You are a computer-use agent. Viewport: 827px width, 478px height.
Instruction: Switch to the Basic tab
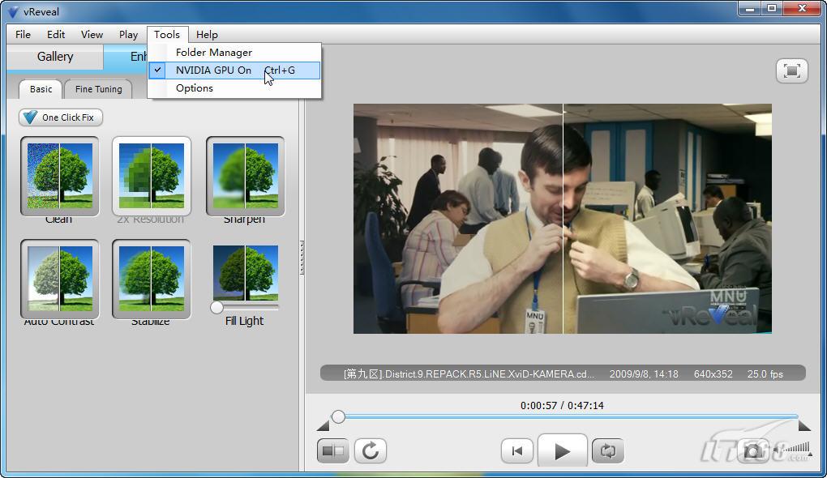pyautogui.click(x=41, y=89)
